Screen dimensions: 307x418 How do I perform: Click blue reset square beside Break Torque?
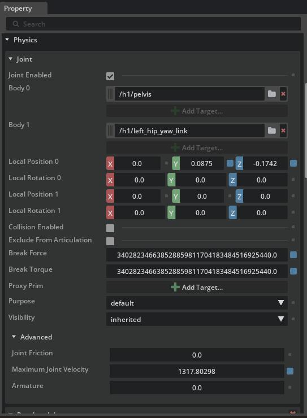[293, 271]
